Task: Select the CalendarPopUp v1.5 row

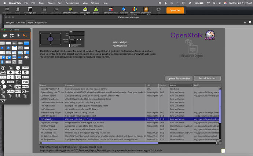Action: (x=129, y=89)
